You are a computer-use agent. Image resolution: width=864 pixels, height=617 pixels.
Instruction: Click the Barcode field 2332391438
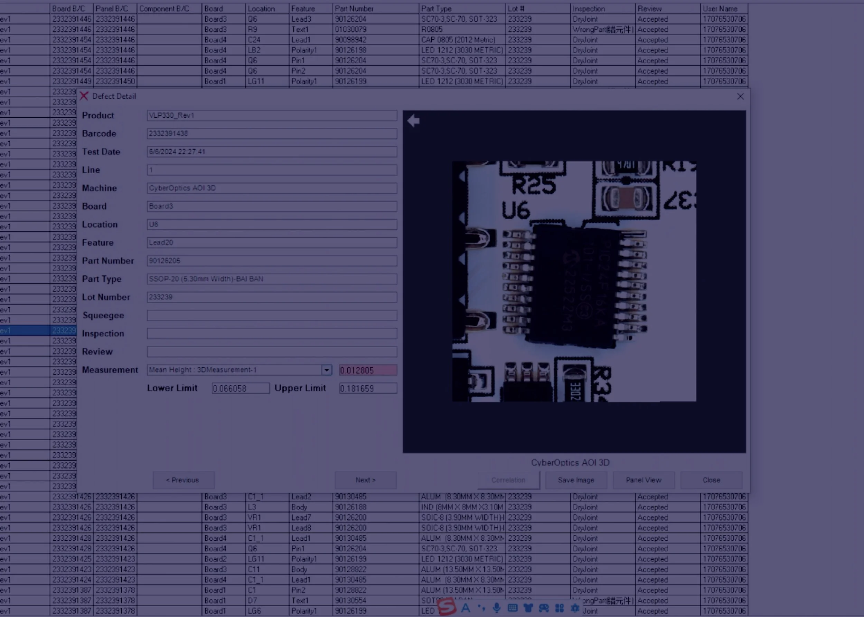tap(272, 134)
